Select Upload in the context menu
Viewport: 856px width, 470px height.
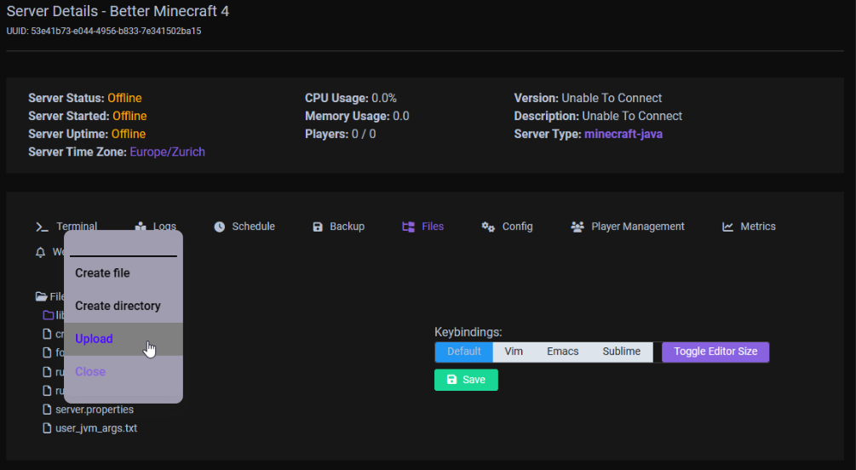coord(94,339)
